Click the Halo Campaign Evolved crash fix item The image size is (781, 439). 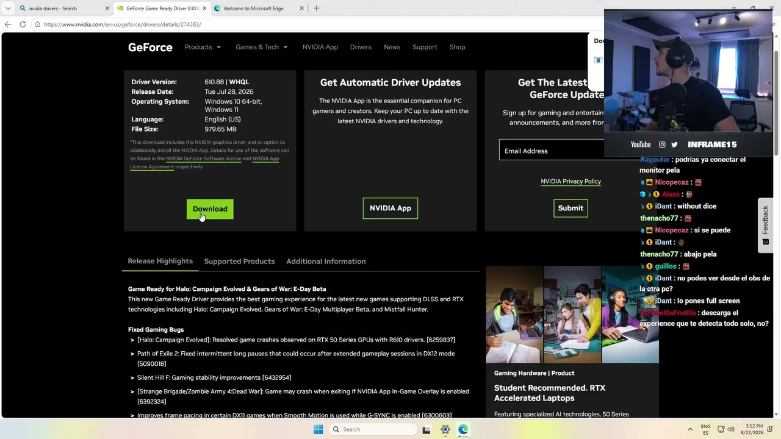point(296,340)
